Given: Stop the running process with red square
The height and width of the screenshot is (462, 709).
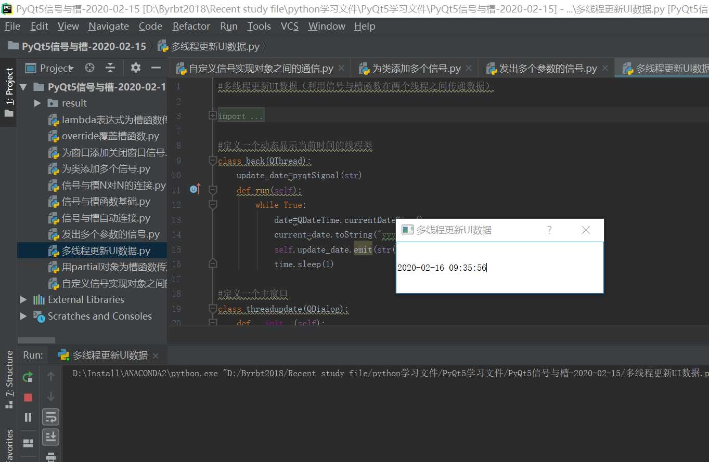Looking at the screenshot, I should (x=28, y=398).
